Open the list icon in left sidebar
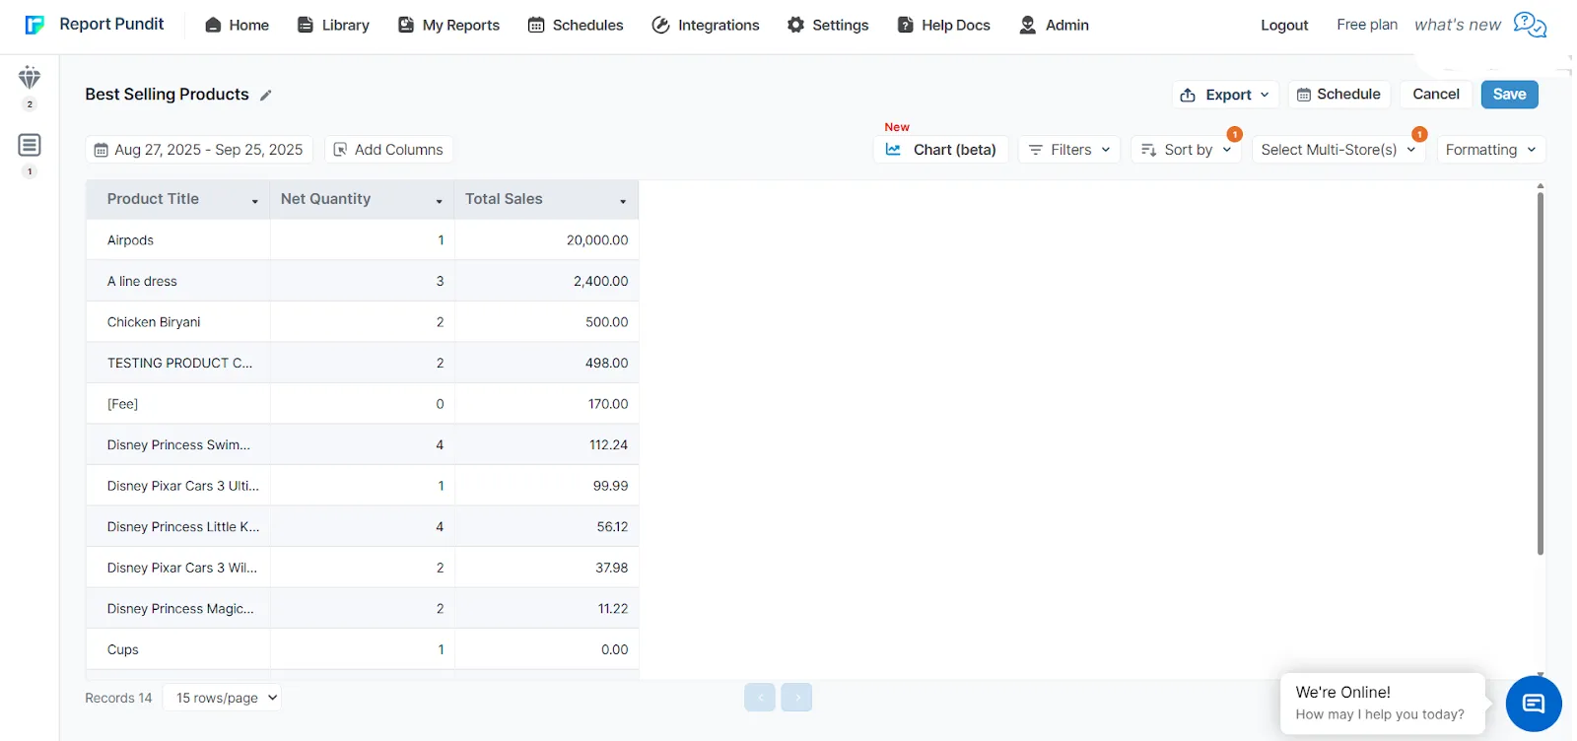Viewport: 1577px width, 741px height. (30, 145)
